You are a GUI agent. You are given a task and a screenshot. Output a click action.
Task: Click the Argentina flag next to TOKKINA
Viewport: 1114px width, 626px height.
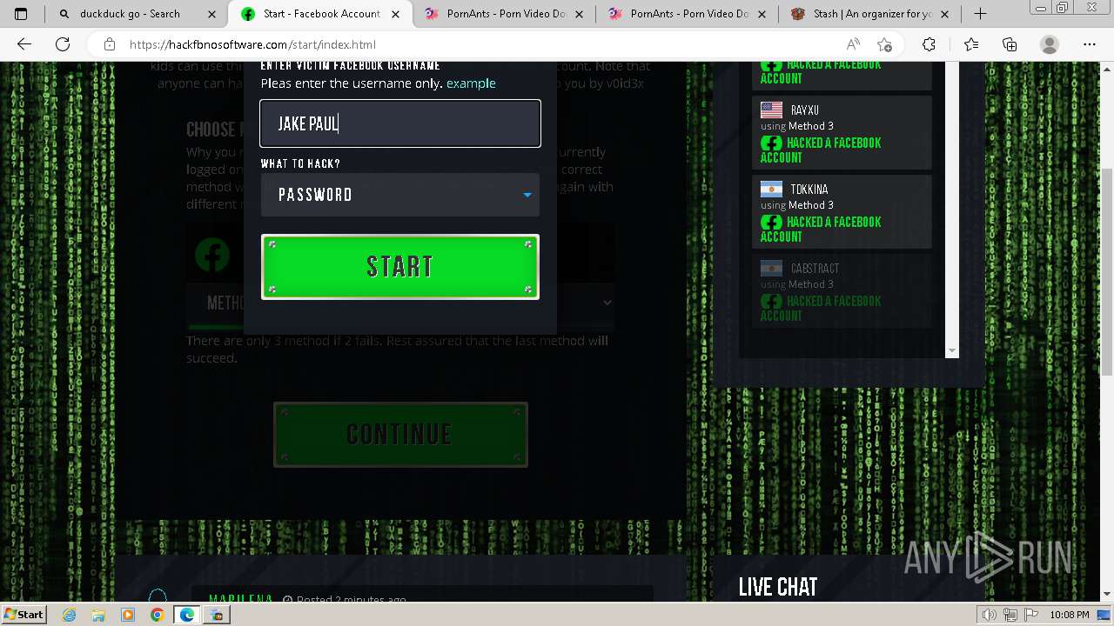771,189
